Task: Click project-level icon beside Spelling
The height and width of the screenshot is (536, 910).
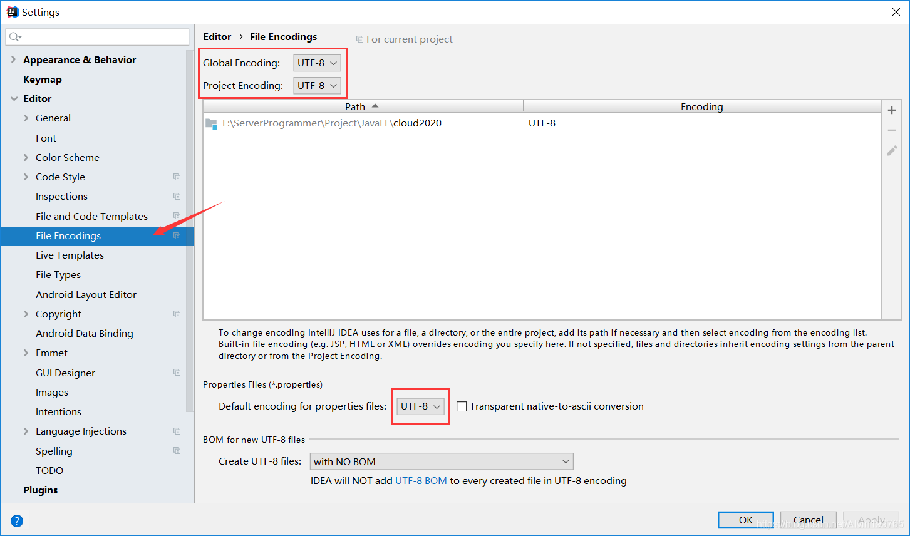Action: point(177,451)
